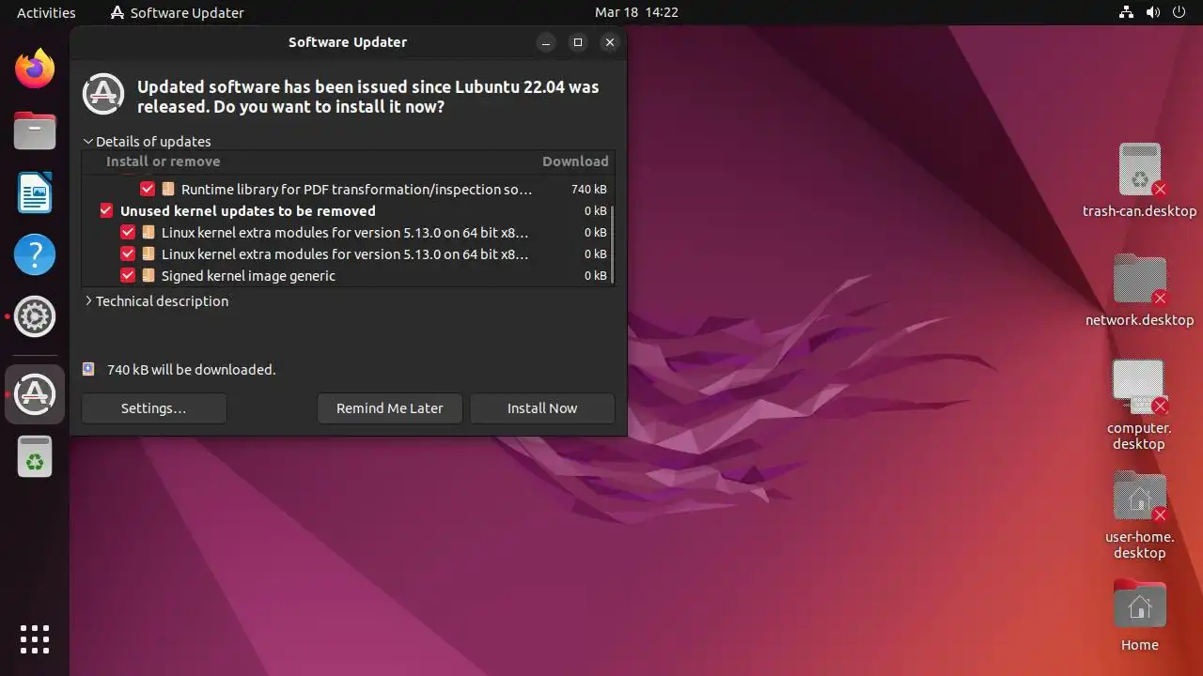1203x676 pixels.
Task: Click package icon of Runtime library for PDF
Action: [x=168, y=189]
